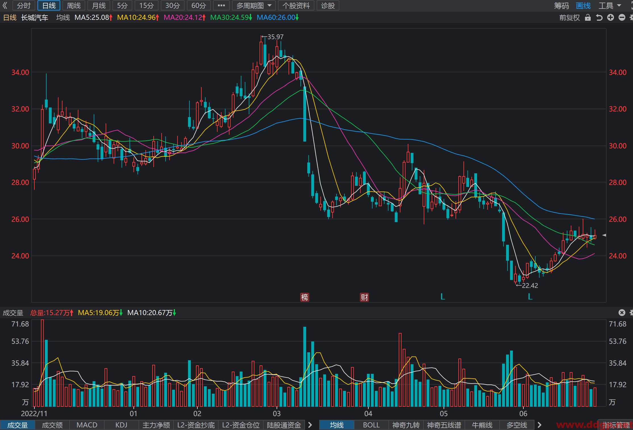Click the red 财 marker icon
Viewport: 633px width, 430px height.
pyautogui.click(x=364, y=297)
